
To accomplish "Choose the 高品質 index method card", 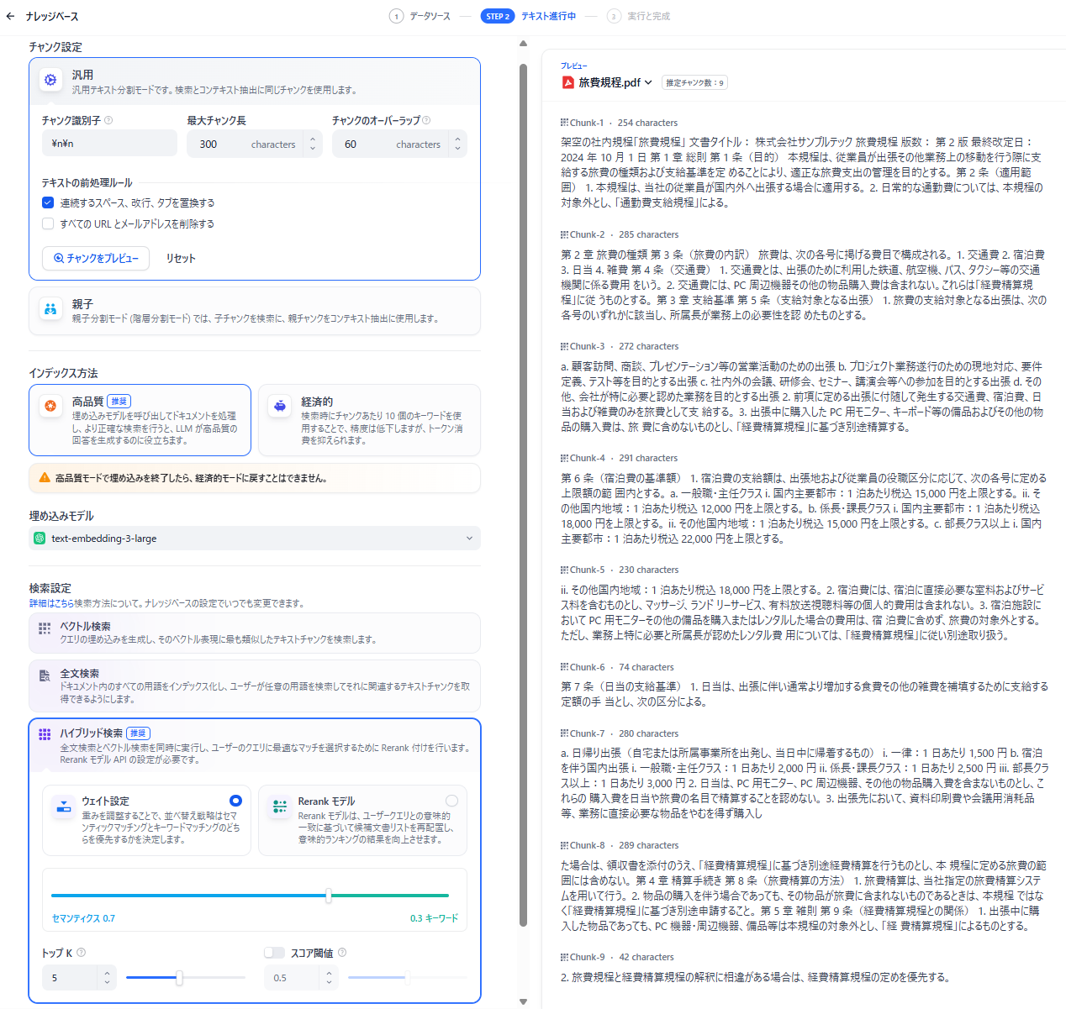I will pos(140,420).
